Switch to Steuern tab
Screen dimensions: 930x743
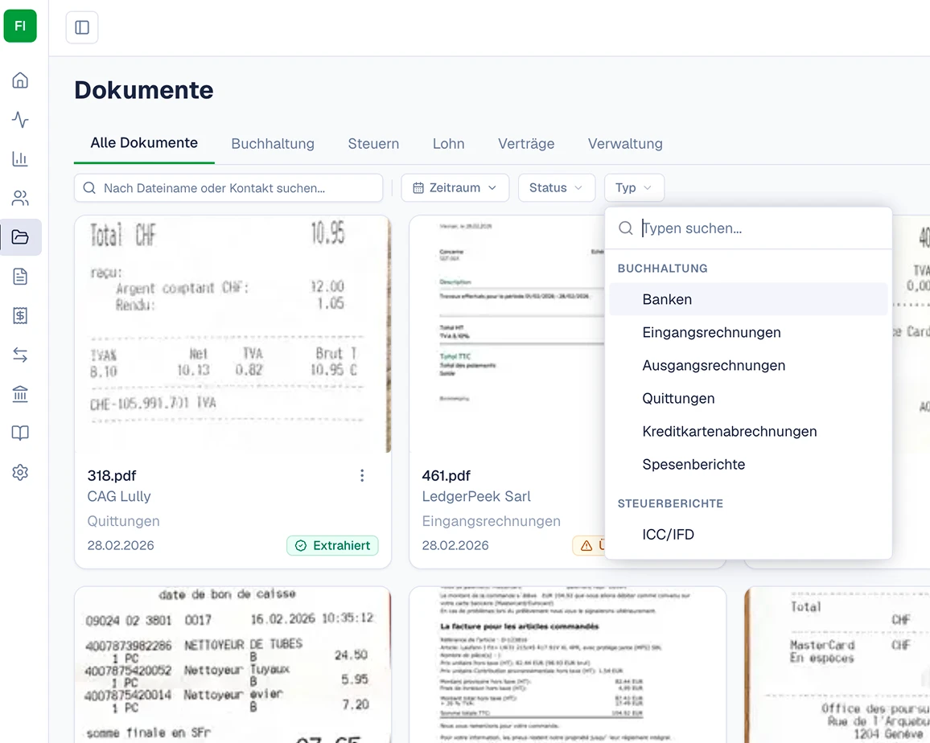coord(373,143)
